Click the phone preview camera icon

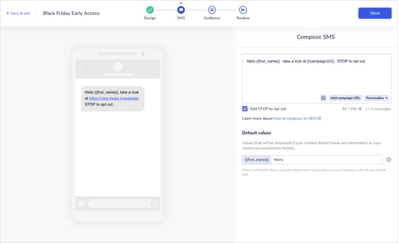click(81, 203)
